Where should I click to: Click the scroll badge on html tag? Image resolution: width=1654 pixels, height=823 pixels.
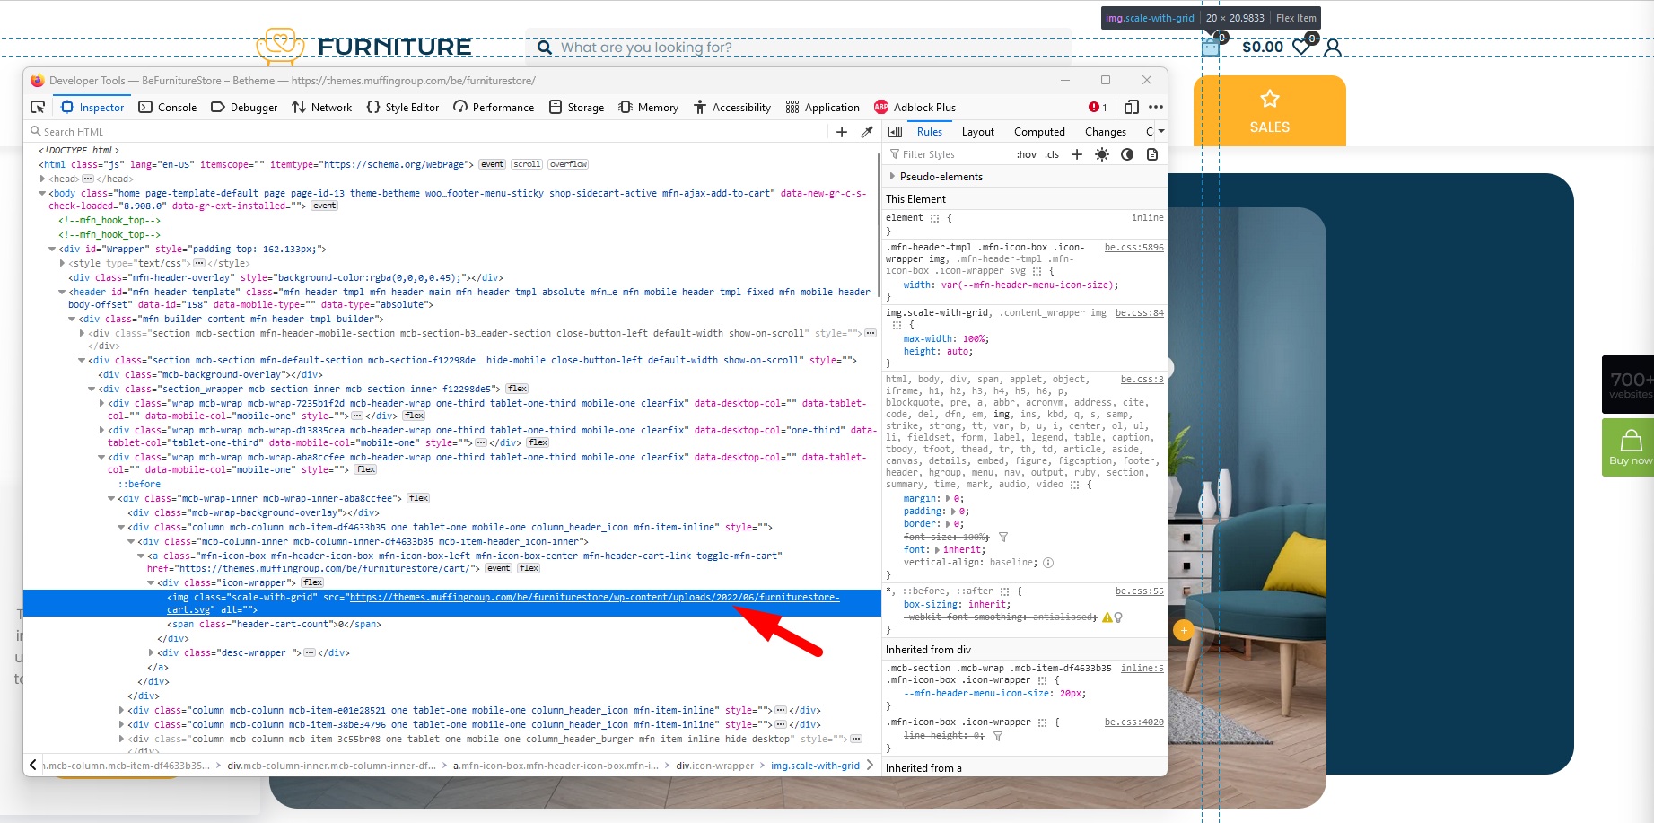[527, 164]
